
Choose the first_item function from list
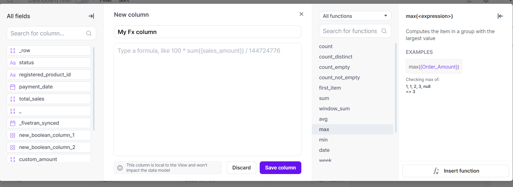pos(330,88)
